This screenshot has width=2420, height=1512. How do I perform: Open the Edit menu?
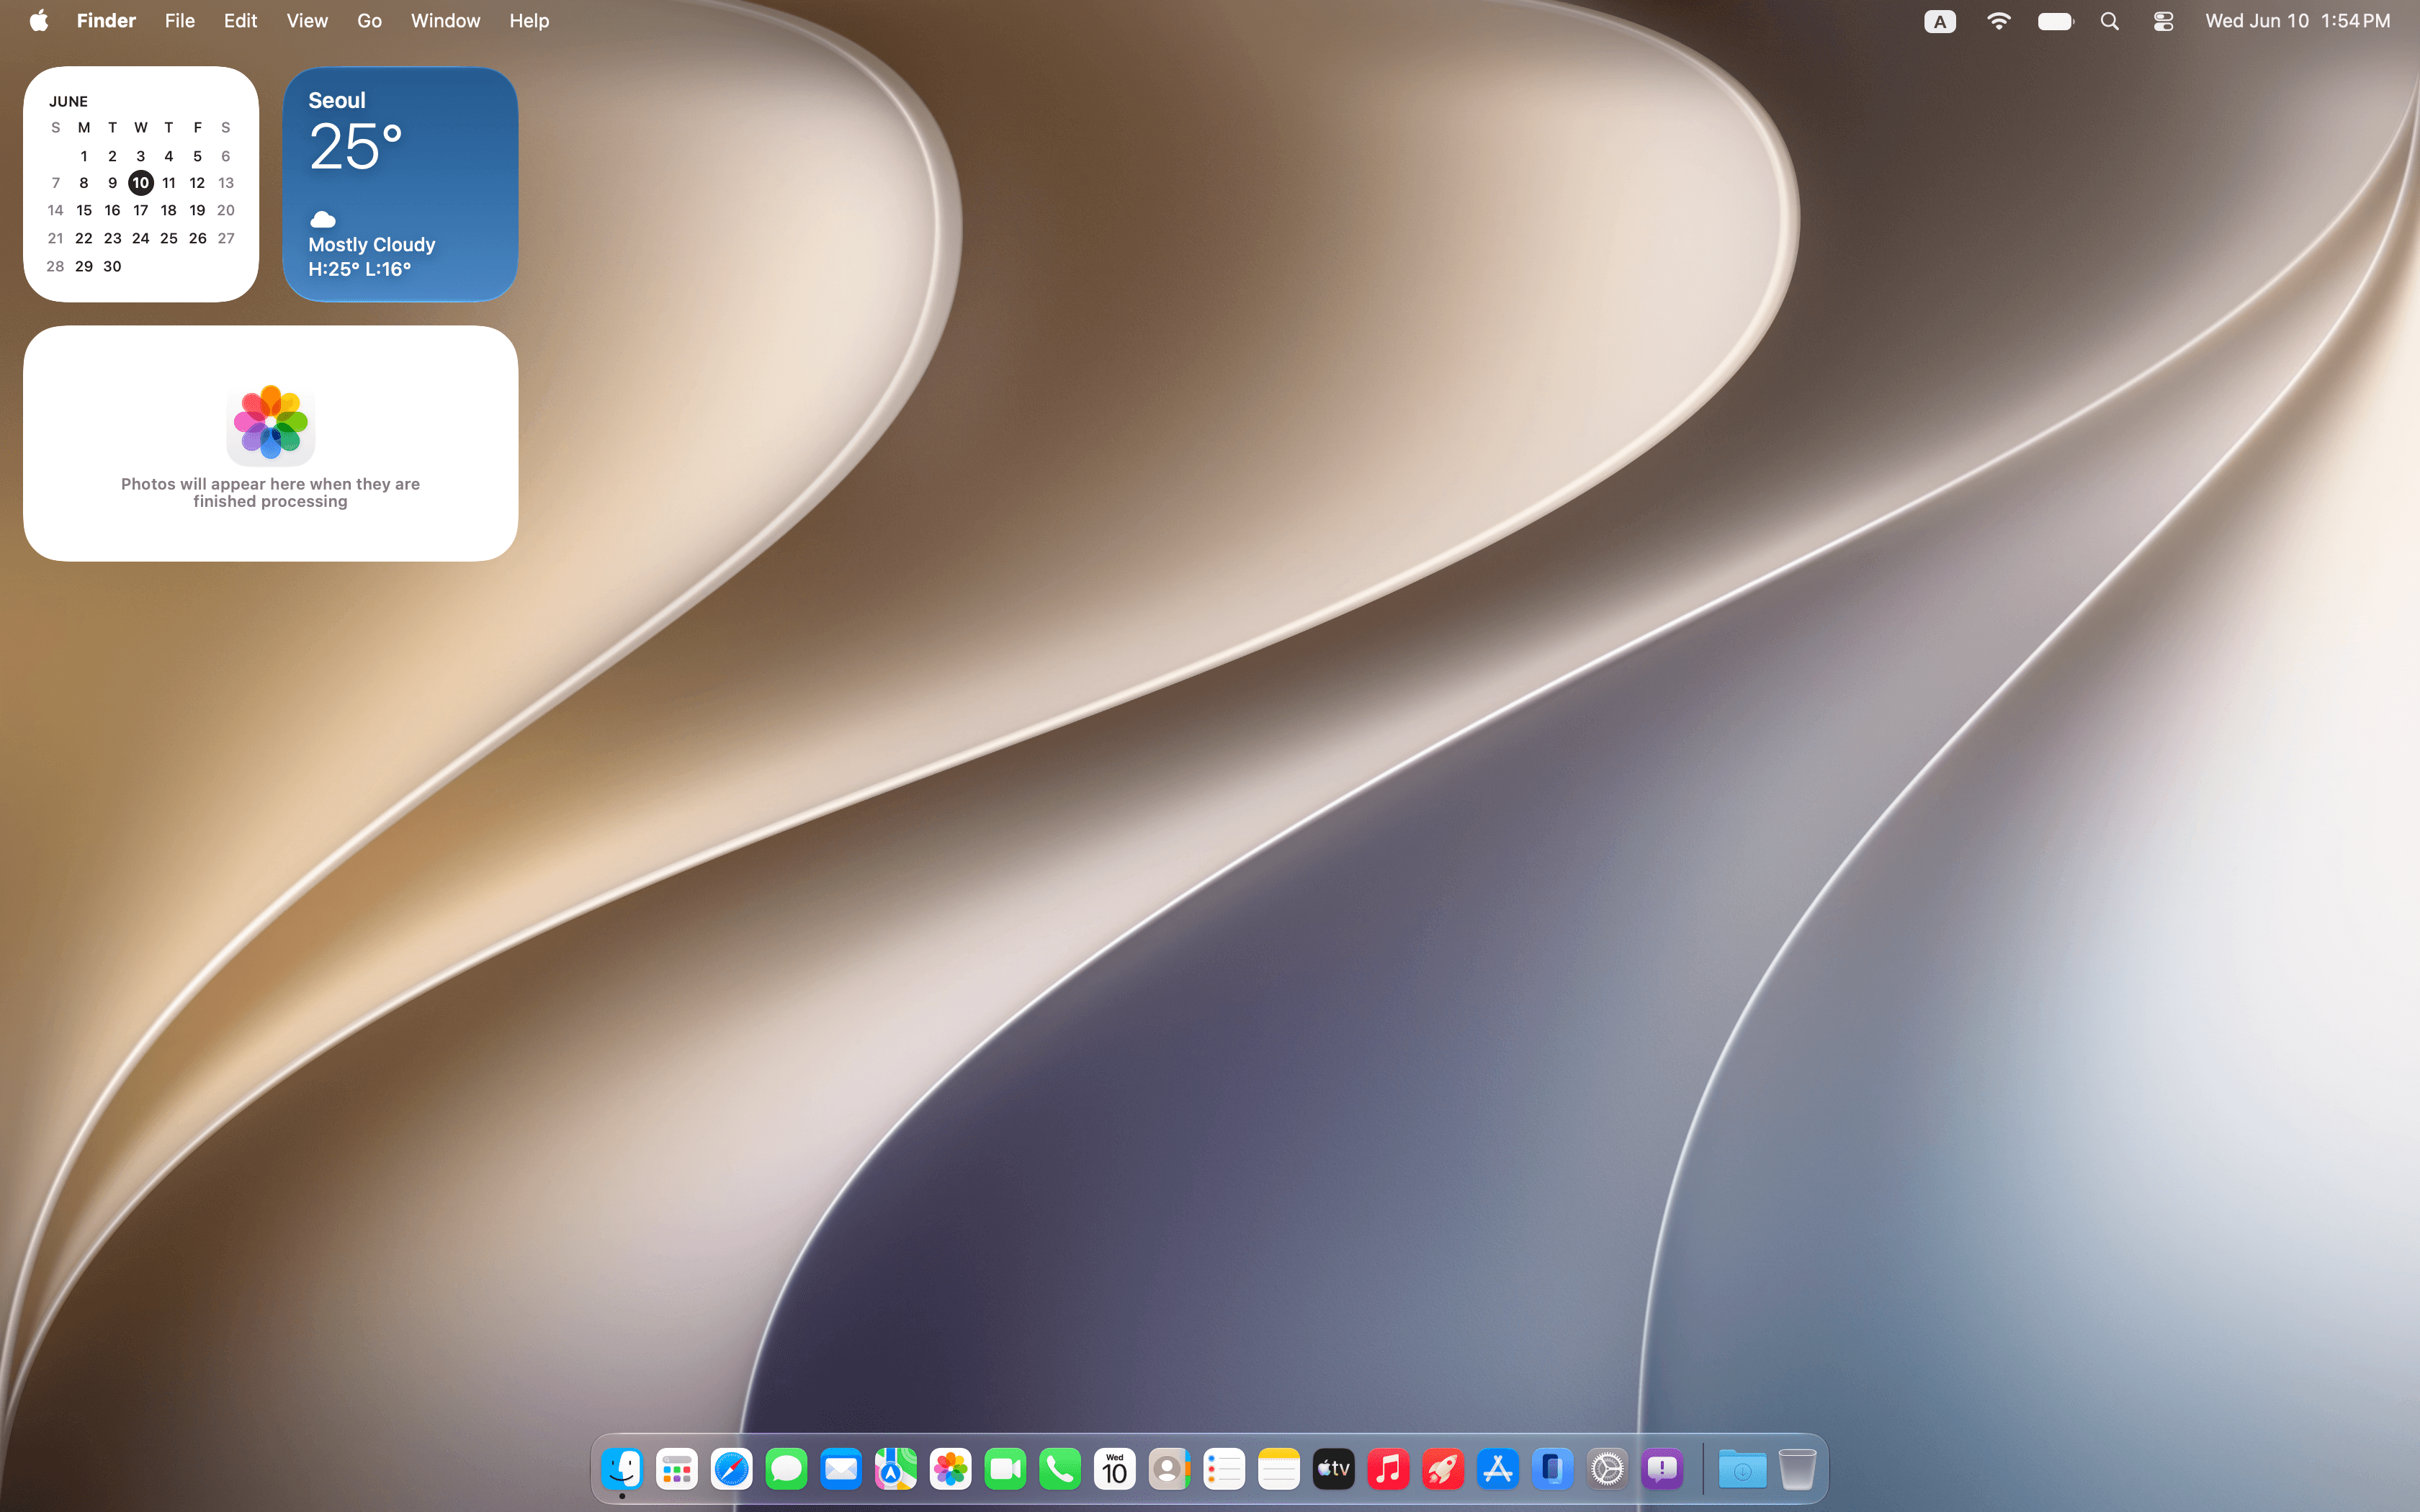pyautogui.click(x=240, y=20)
